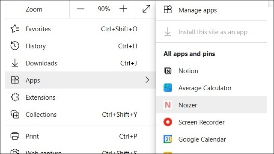Click the Average Calculator app icon
This screenshot has height=154, width=274.
(x=168, y=88)
